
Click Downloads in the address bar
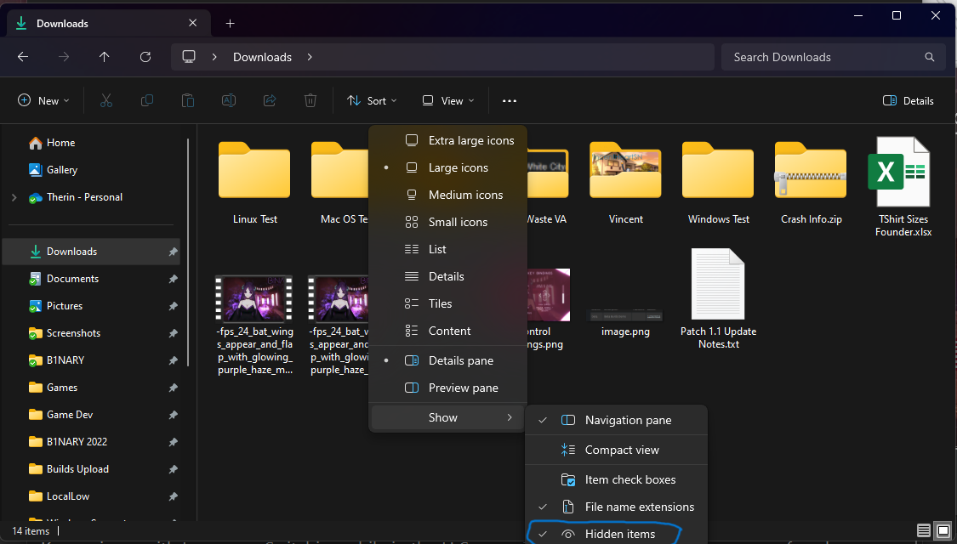263,57
